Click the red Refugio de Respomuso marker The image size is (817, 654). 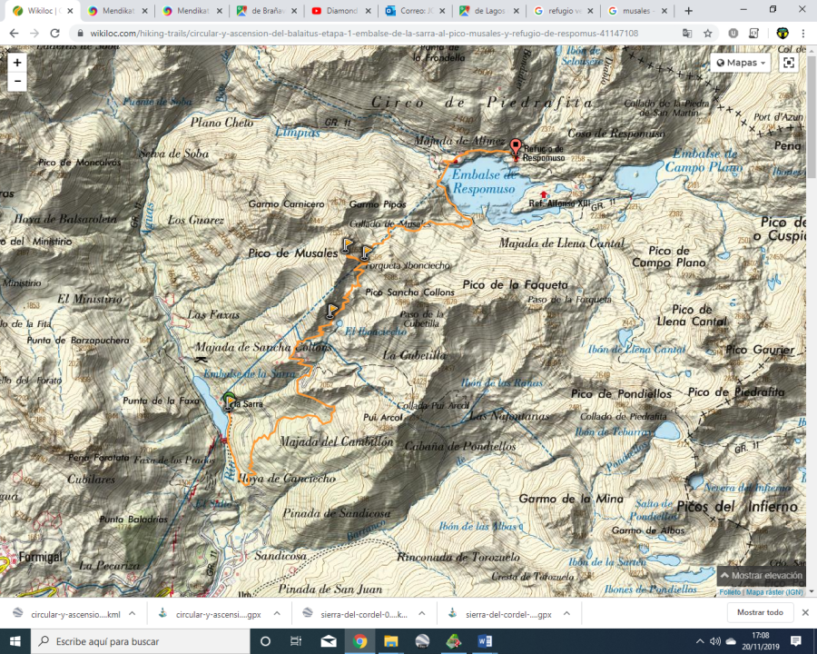click(x=516, y=147)
